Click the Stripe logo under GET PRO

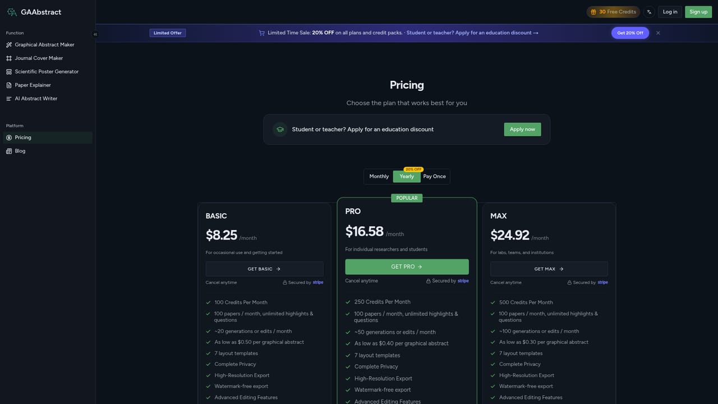(463, 281)
